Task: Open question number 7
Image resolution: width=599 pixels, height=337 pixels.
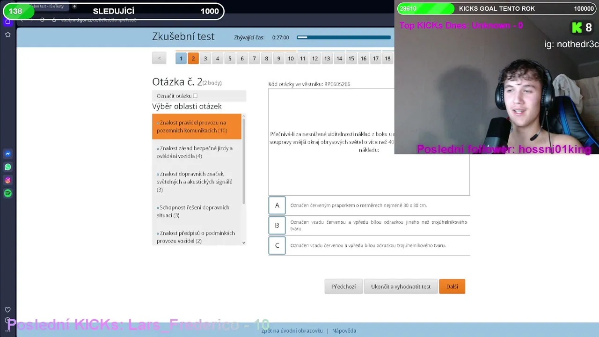Action: [x=254, y=59]
